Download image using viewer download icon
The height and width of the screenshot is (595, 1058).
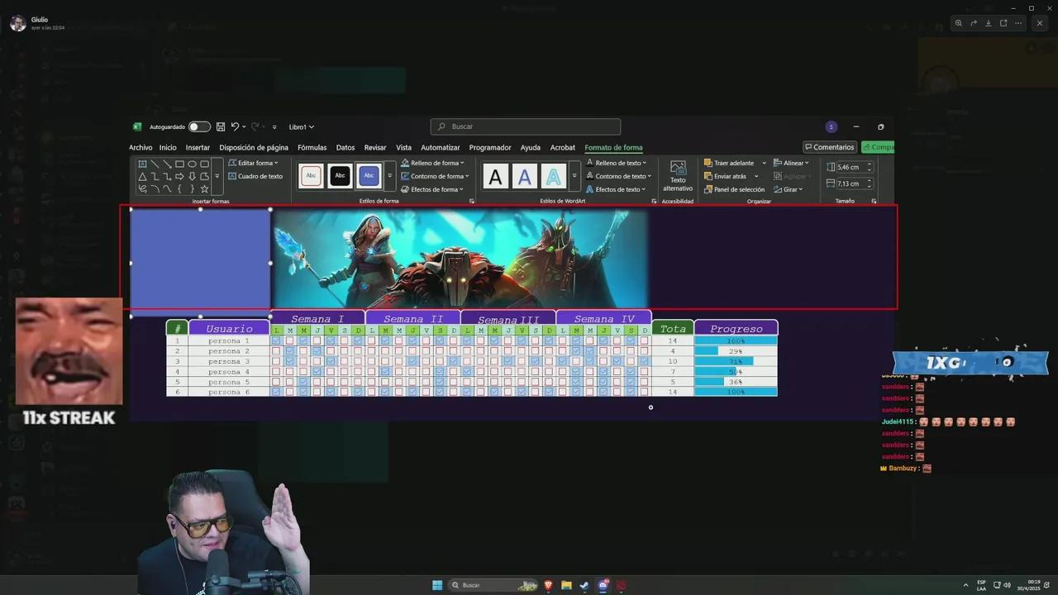pyautogui.click(x=989, y=23)
